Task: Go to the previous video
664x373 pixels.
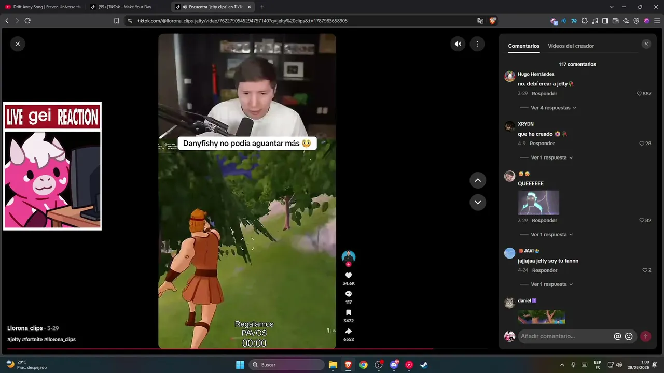Action: pos(478,180)
